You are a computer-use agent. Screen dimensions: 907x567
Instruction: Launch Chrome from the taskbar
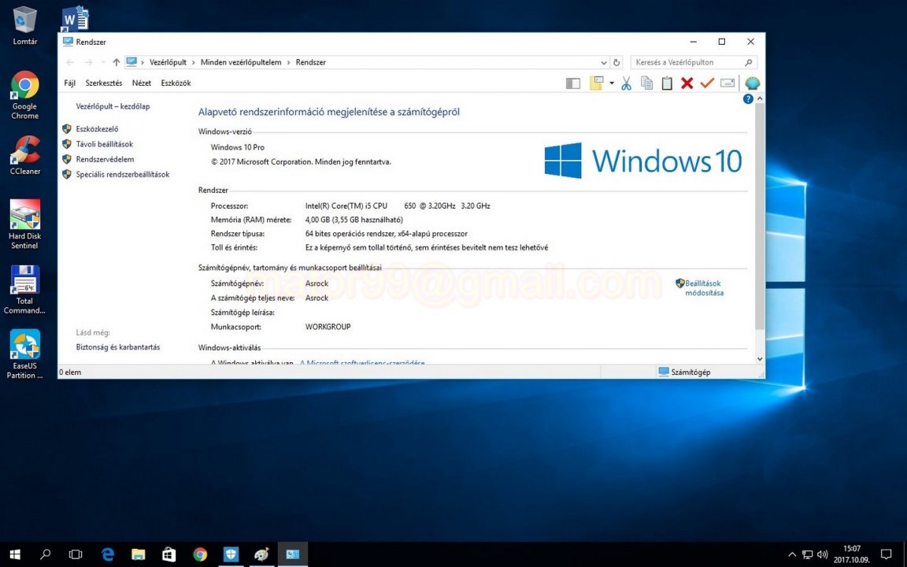coord(200,554)
